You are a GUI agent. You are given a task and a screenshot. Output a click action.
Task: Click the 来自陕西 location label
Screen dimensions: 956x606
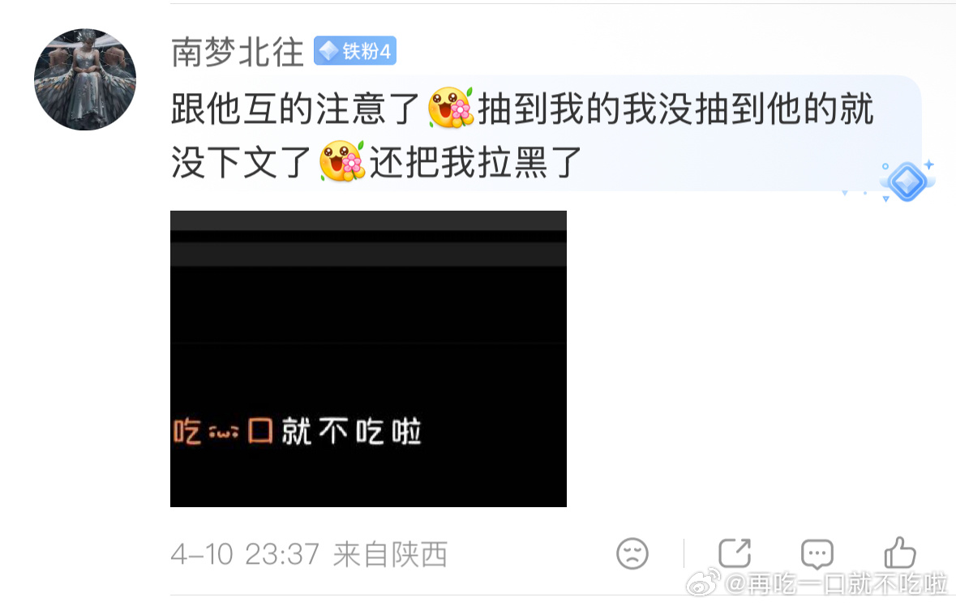[x=390, y=554]
